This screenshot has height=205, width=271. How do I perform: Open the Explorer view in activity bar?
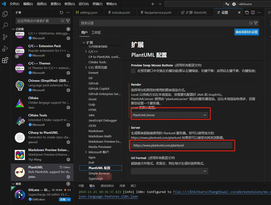point(5,14)
